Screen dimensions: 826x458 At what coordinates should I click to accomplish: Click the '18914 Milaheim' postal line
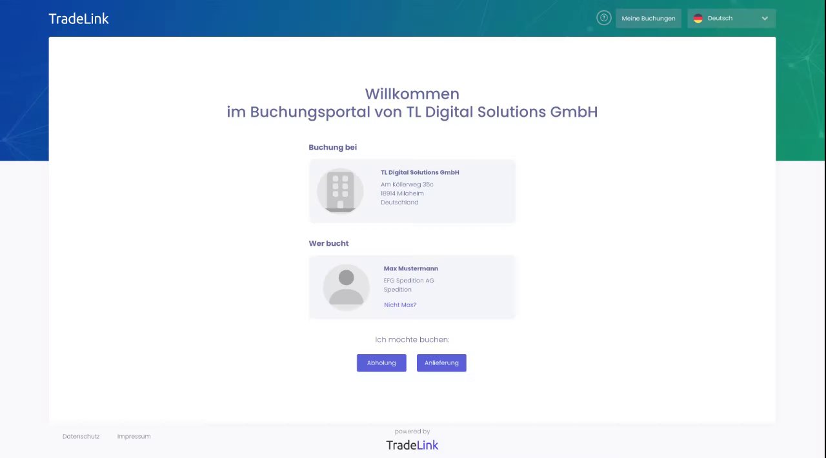tap(402, 194)
